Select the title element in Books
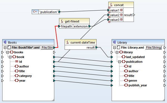 (22, 71)
